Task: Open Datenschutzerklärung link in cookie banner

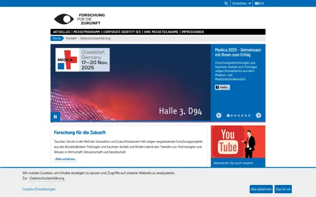Action: 47,178
